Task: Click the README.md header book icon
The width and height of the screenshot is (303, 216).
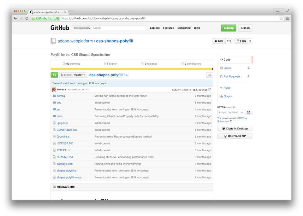Action: 55,187
